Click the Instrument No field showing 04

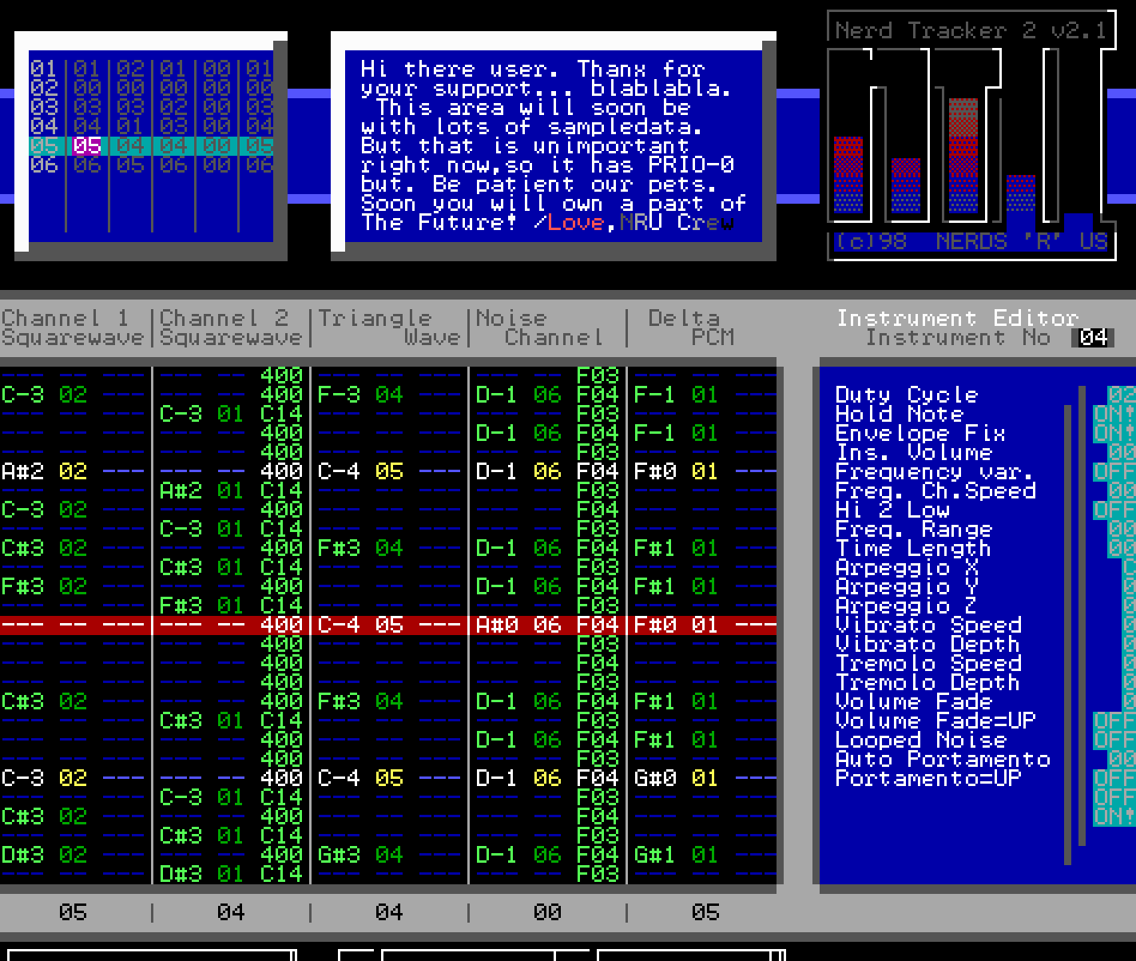1093,338
